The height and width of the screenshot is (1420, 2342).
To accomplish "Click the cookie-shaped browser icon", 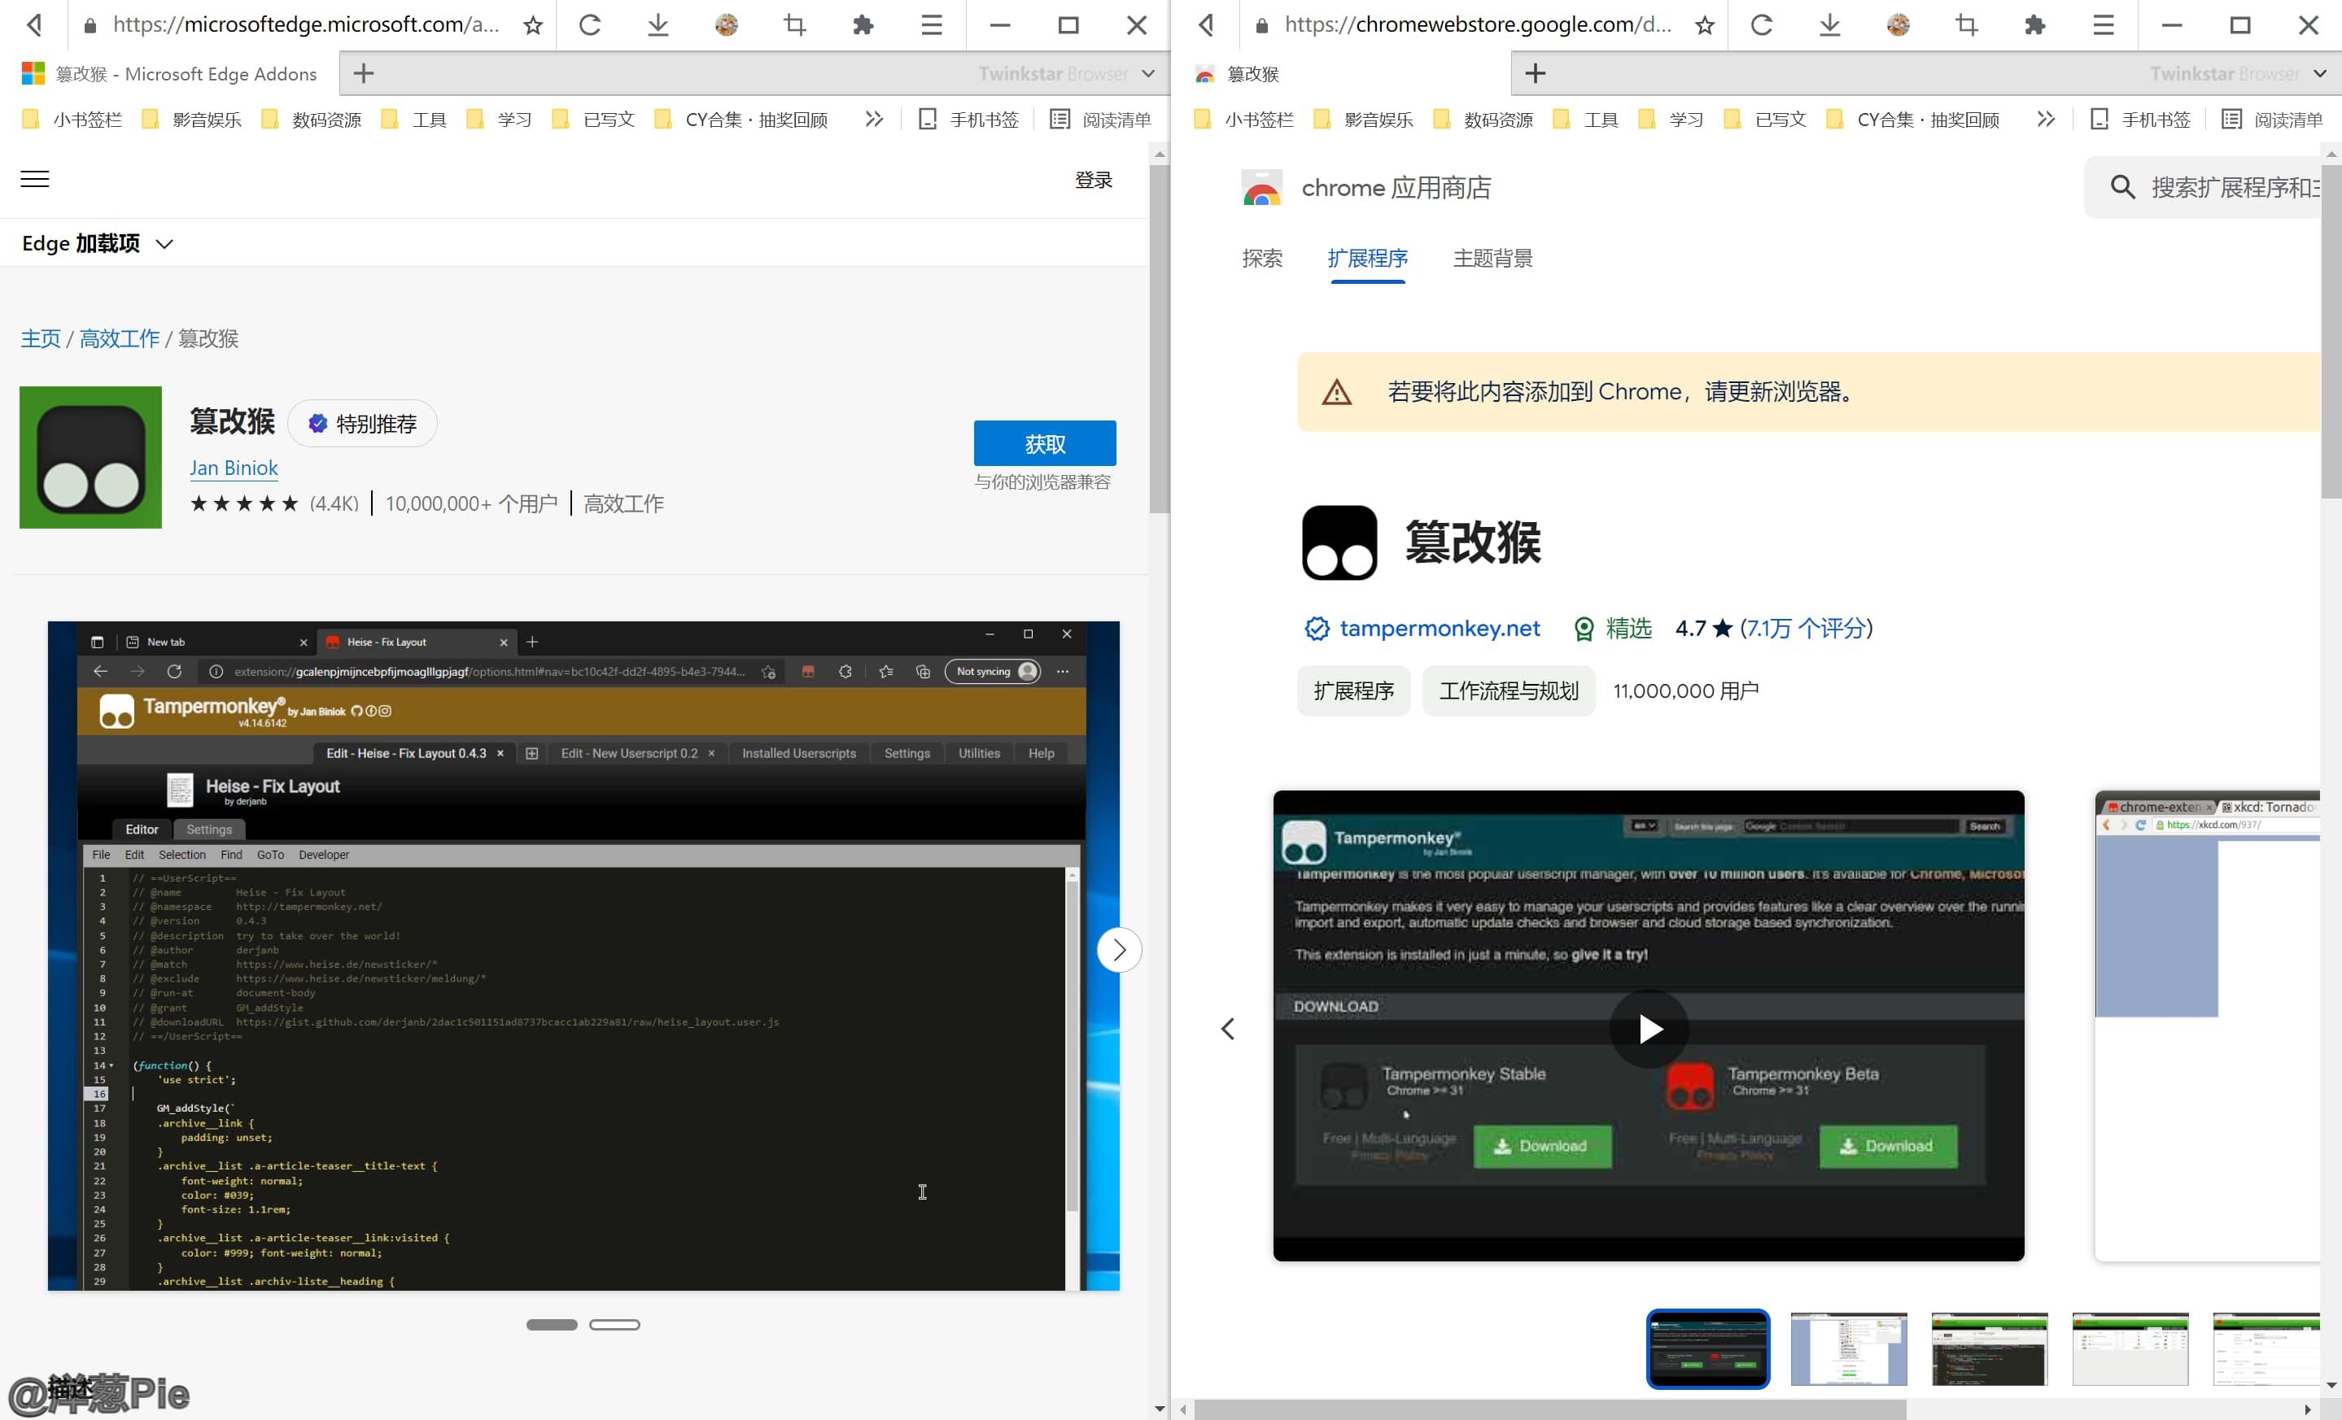I will [726, 24].
